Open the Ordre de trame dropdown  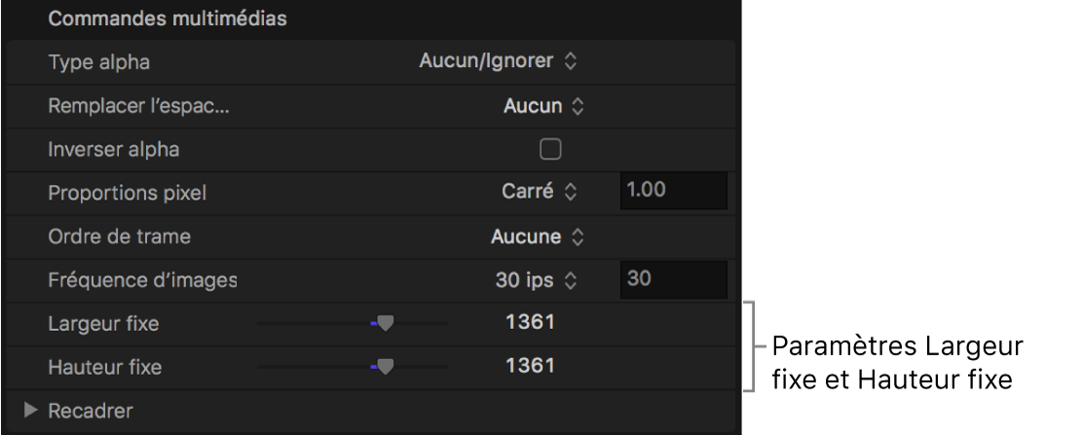537,236
